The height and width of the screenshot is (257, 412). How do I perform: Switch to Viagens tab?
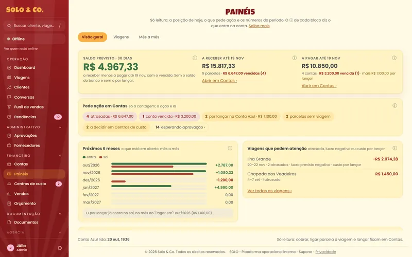(x=121, y=37)
